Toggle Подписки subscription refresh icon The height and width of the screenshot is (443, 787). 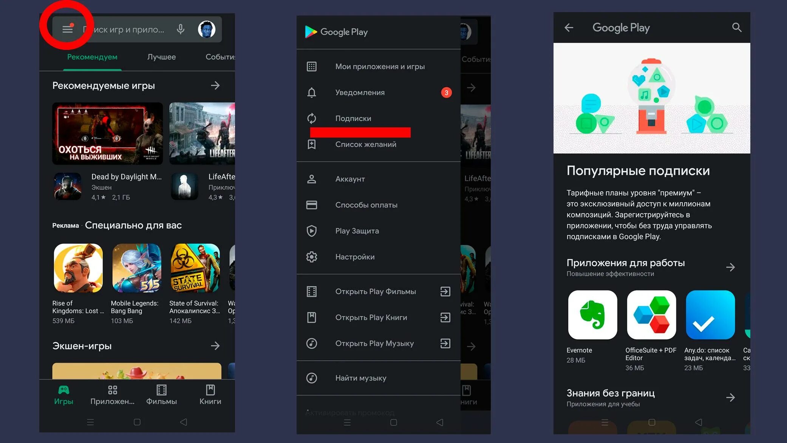coord(312,118)
